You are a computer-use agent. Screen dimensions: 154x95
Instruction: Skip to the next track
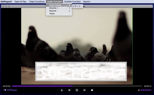(84, 90)
